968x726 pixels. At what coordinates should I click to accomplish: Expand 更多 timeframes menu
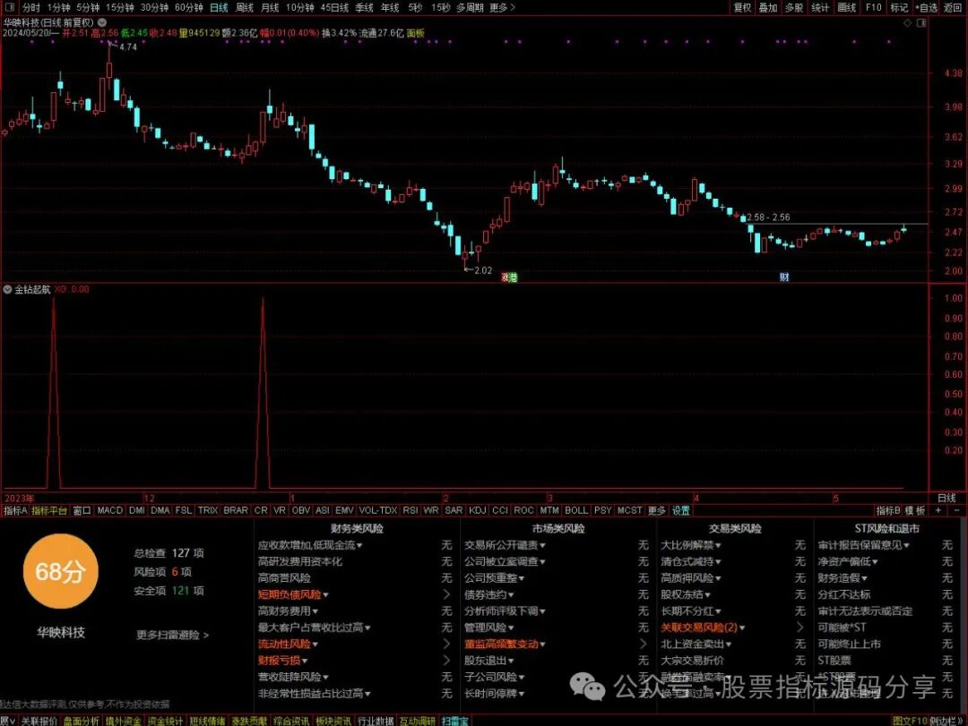501,7
